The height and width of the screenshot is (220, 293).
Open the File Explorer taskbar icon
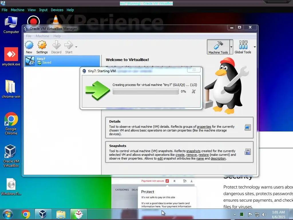(61, 214)
